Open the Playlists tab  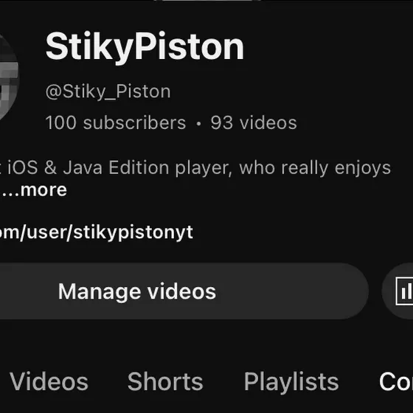pyautogui.click(x=291, y=382)
